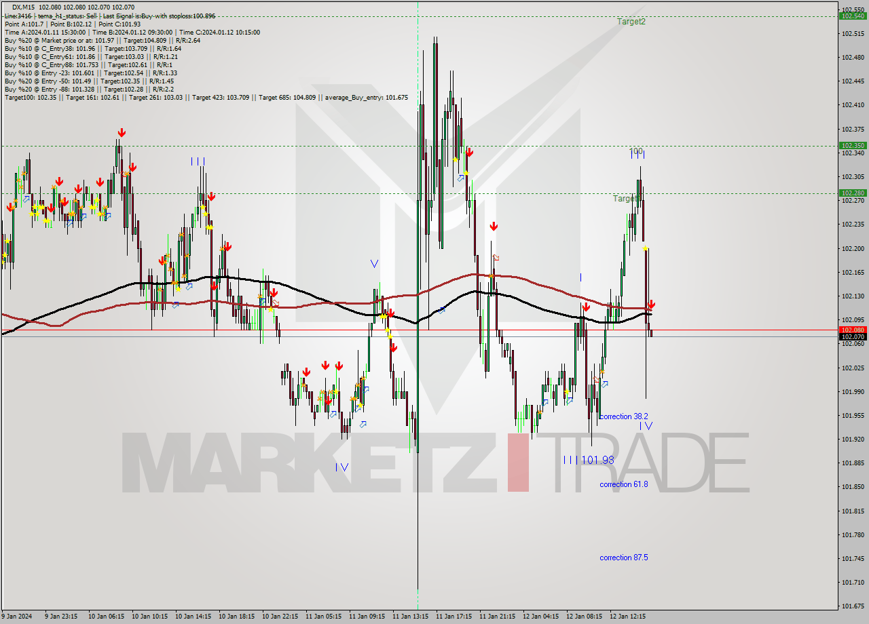Image resolution: width=869 pixels, height=624 pixels.
Task: Click the '9 Jan 2024' date label
Action: 15,617
